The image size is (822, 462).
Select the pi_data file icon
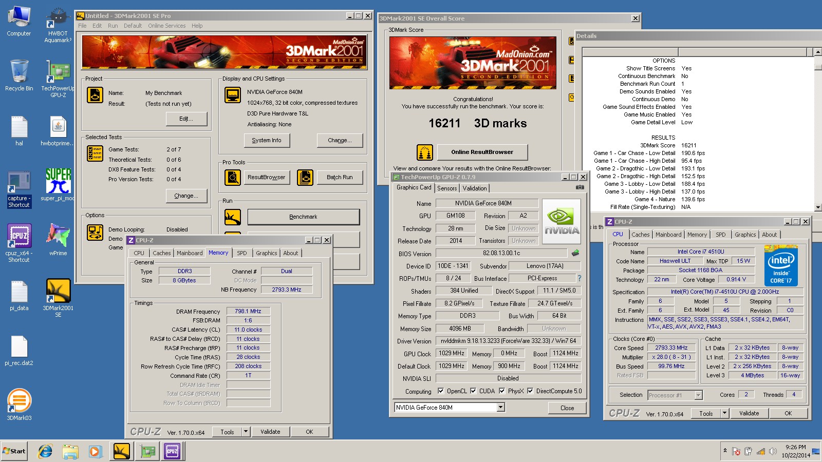[x=19, y=295]
